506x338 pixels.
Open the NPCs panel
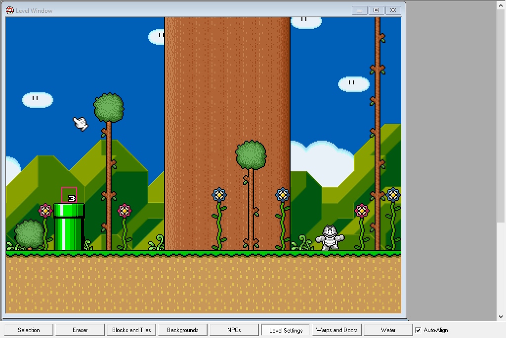coord(234,330)
